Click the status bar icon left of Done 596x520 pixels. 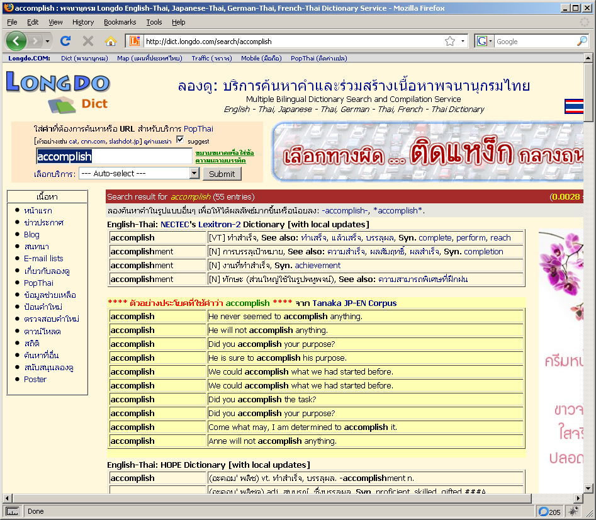click(x=12, y=511)
